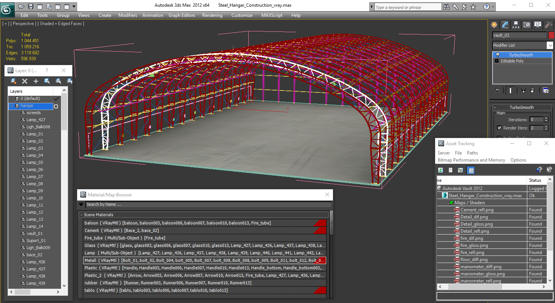
Task: Toggle Render Iters checkbox
Action: (499, 128)
